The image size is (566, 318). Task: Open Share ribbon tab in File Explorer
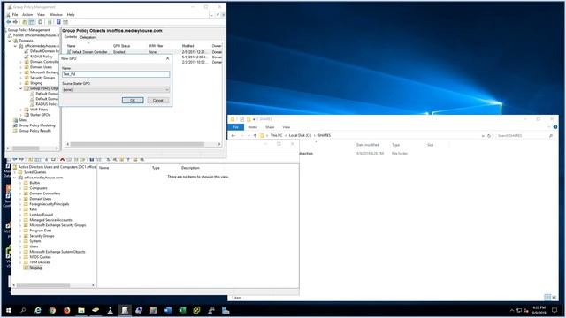(270, 127)
